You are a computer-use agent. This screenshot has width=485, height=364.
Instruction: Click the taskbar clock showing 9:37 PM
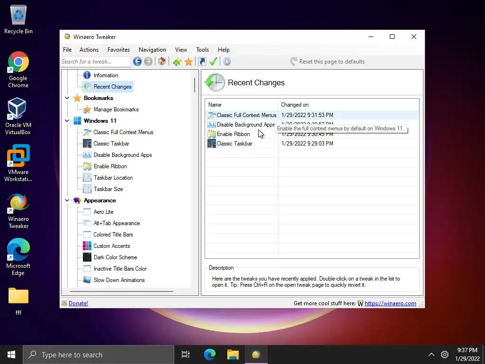tap(467, 355)
